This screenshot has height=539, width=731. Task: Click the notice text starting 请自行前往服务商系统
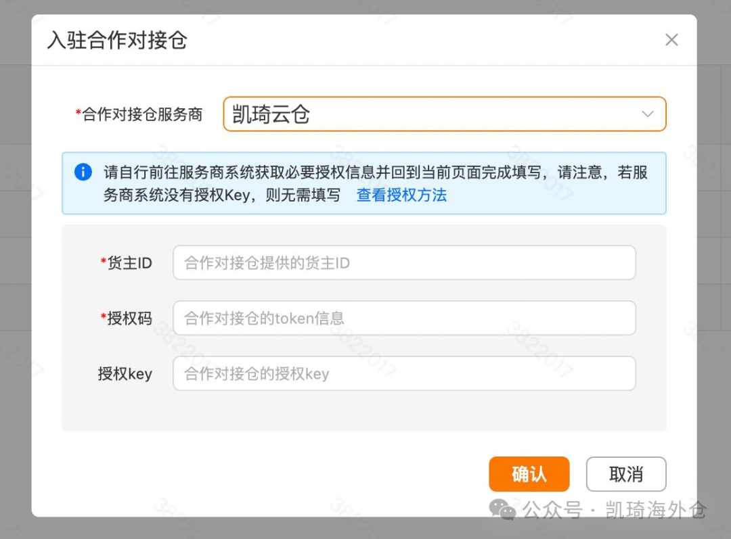(x=375, y=183)
